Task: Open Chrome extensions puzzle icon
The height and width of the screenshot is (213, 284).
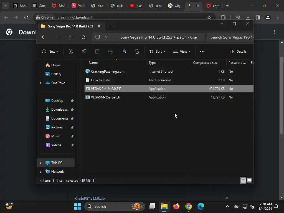Action: [x=223, y=17]
